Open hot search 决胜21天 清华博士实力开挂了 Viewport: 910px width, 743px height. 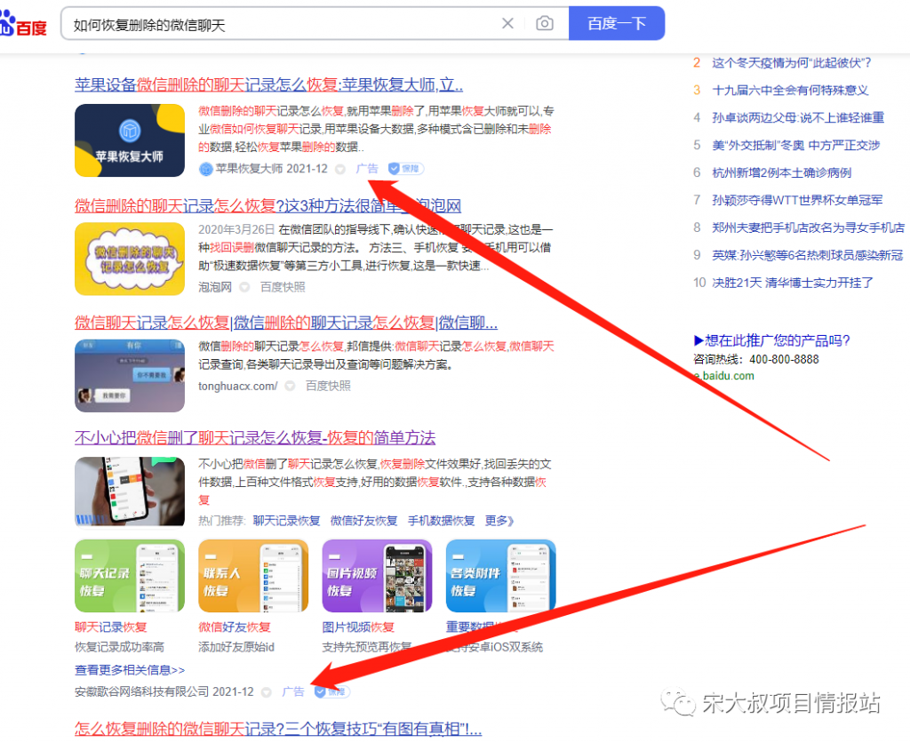(x=792, y=283)
